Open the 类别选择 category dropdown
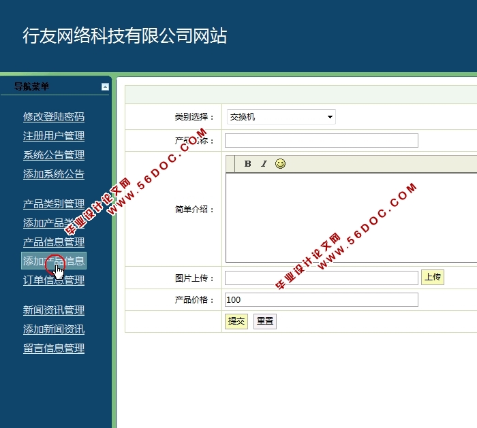 pyautogui.click(x=281, y=117)
